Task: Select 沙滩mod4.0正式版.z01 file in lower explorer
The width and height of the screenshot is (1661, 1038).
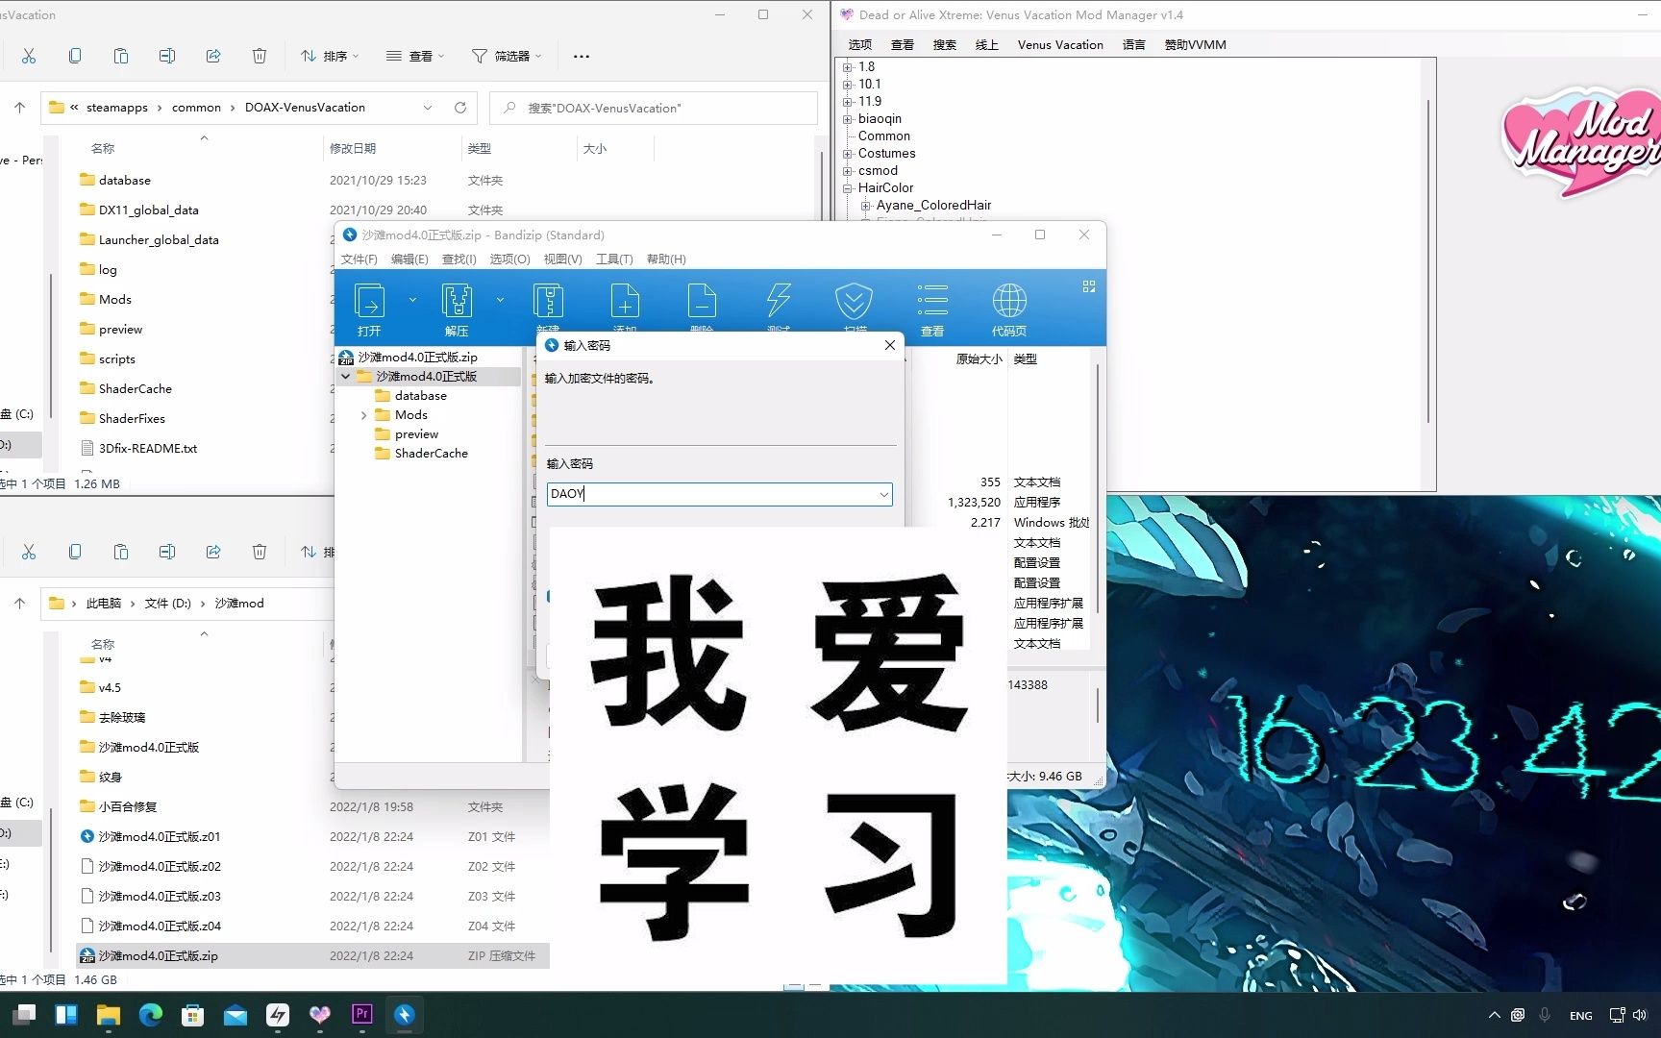Action: click(x=160, y=836)
